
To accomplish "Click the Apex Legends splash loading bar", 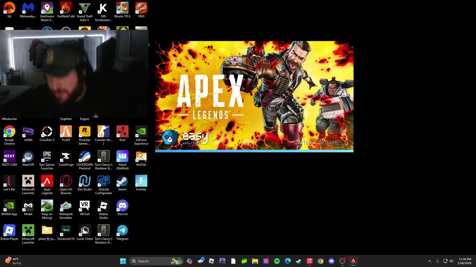I will coord(254,151).
